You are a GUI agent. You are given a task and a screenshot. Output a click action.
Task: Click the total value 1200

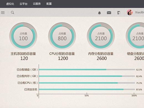pyautogui.click(x=63, y=58)
